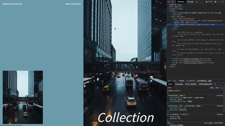Focus the Styles Filter input field

[x=188, y=88]
